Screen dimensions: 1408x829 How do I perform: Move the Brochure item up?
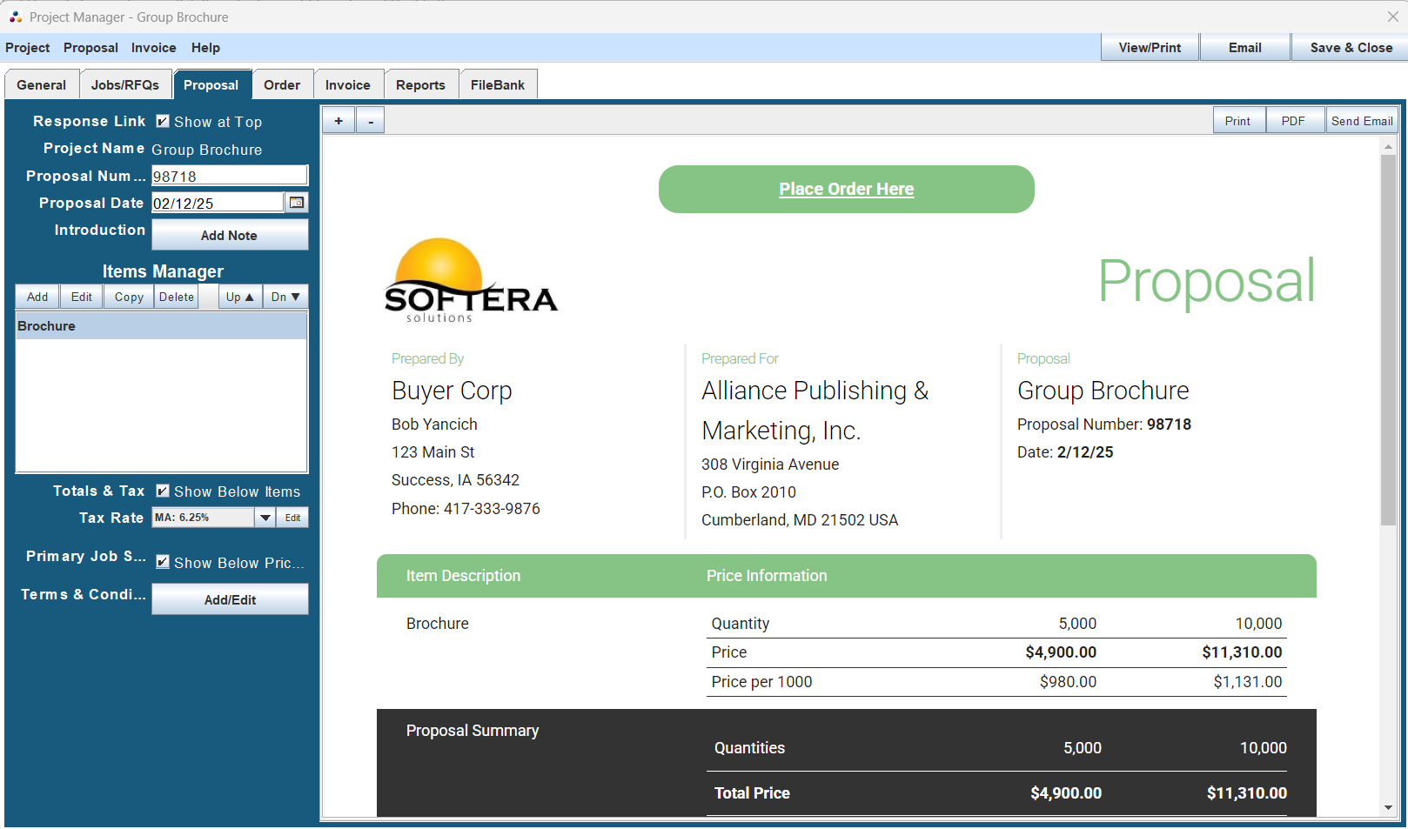pyautogui.click(x=239, y=297)
